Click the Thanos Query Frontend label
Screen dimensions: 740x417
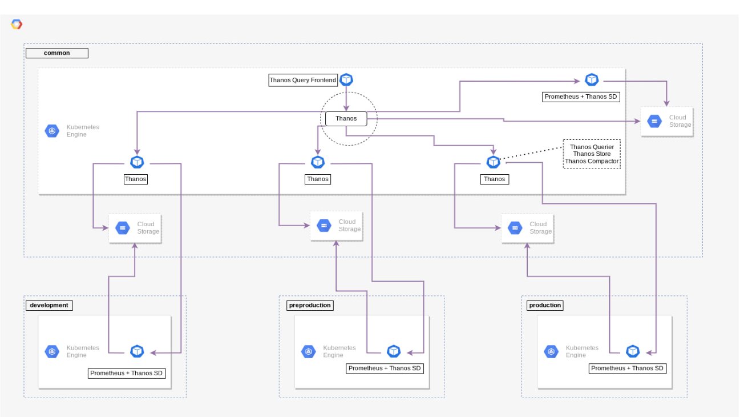point(304,80)
